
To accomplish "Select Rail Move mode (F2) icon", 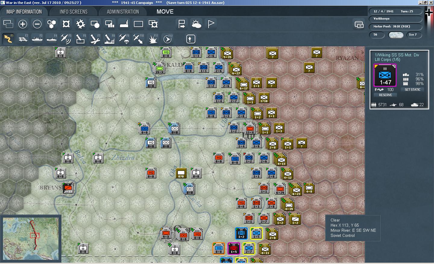I will point(23,39).
